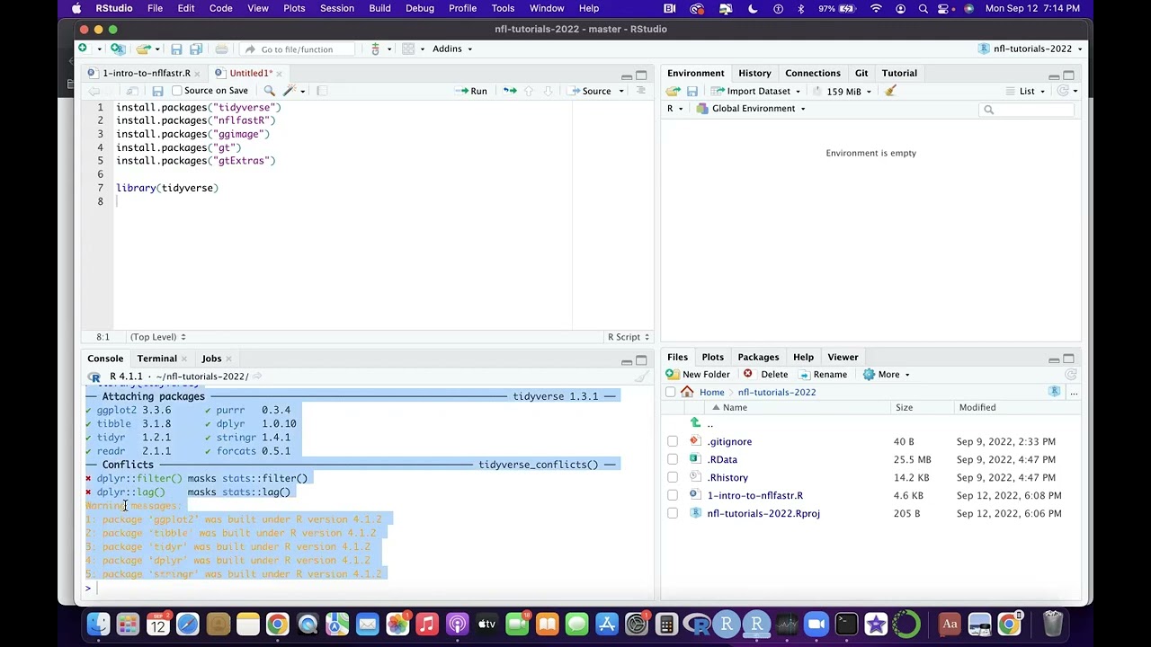
Task: Open the nfl-tutorials-2022 project menu
Action: pyautogui.click(x=1031, y=49)
